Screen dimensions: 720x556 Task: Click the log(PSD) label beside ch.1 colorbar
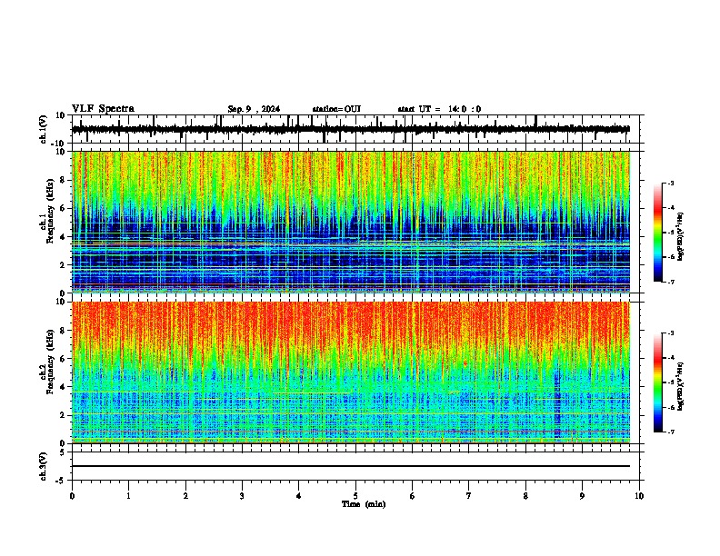tap(681, 236)
